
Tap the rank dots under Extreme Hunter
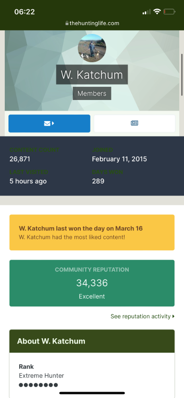click(38, 385)
